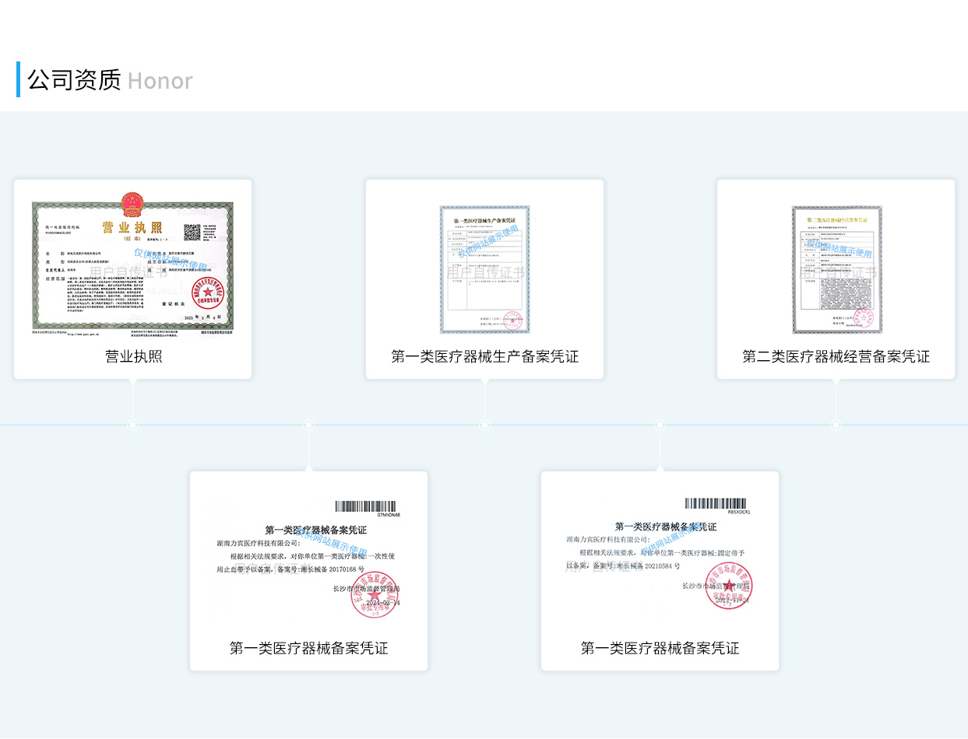Click the red seal on the business license
The width and height of the screenshot is (968, 739).
point(208,295)
